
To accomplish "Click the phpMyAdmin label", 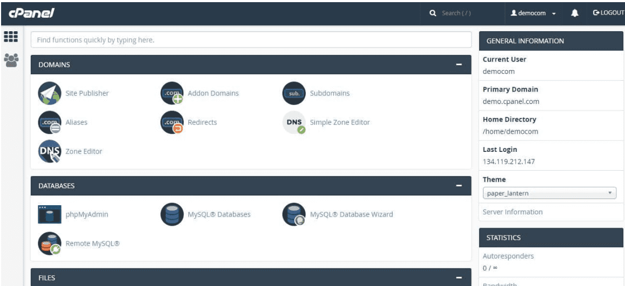I will pos(87,214).
